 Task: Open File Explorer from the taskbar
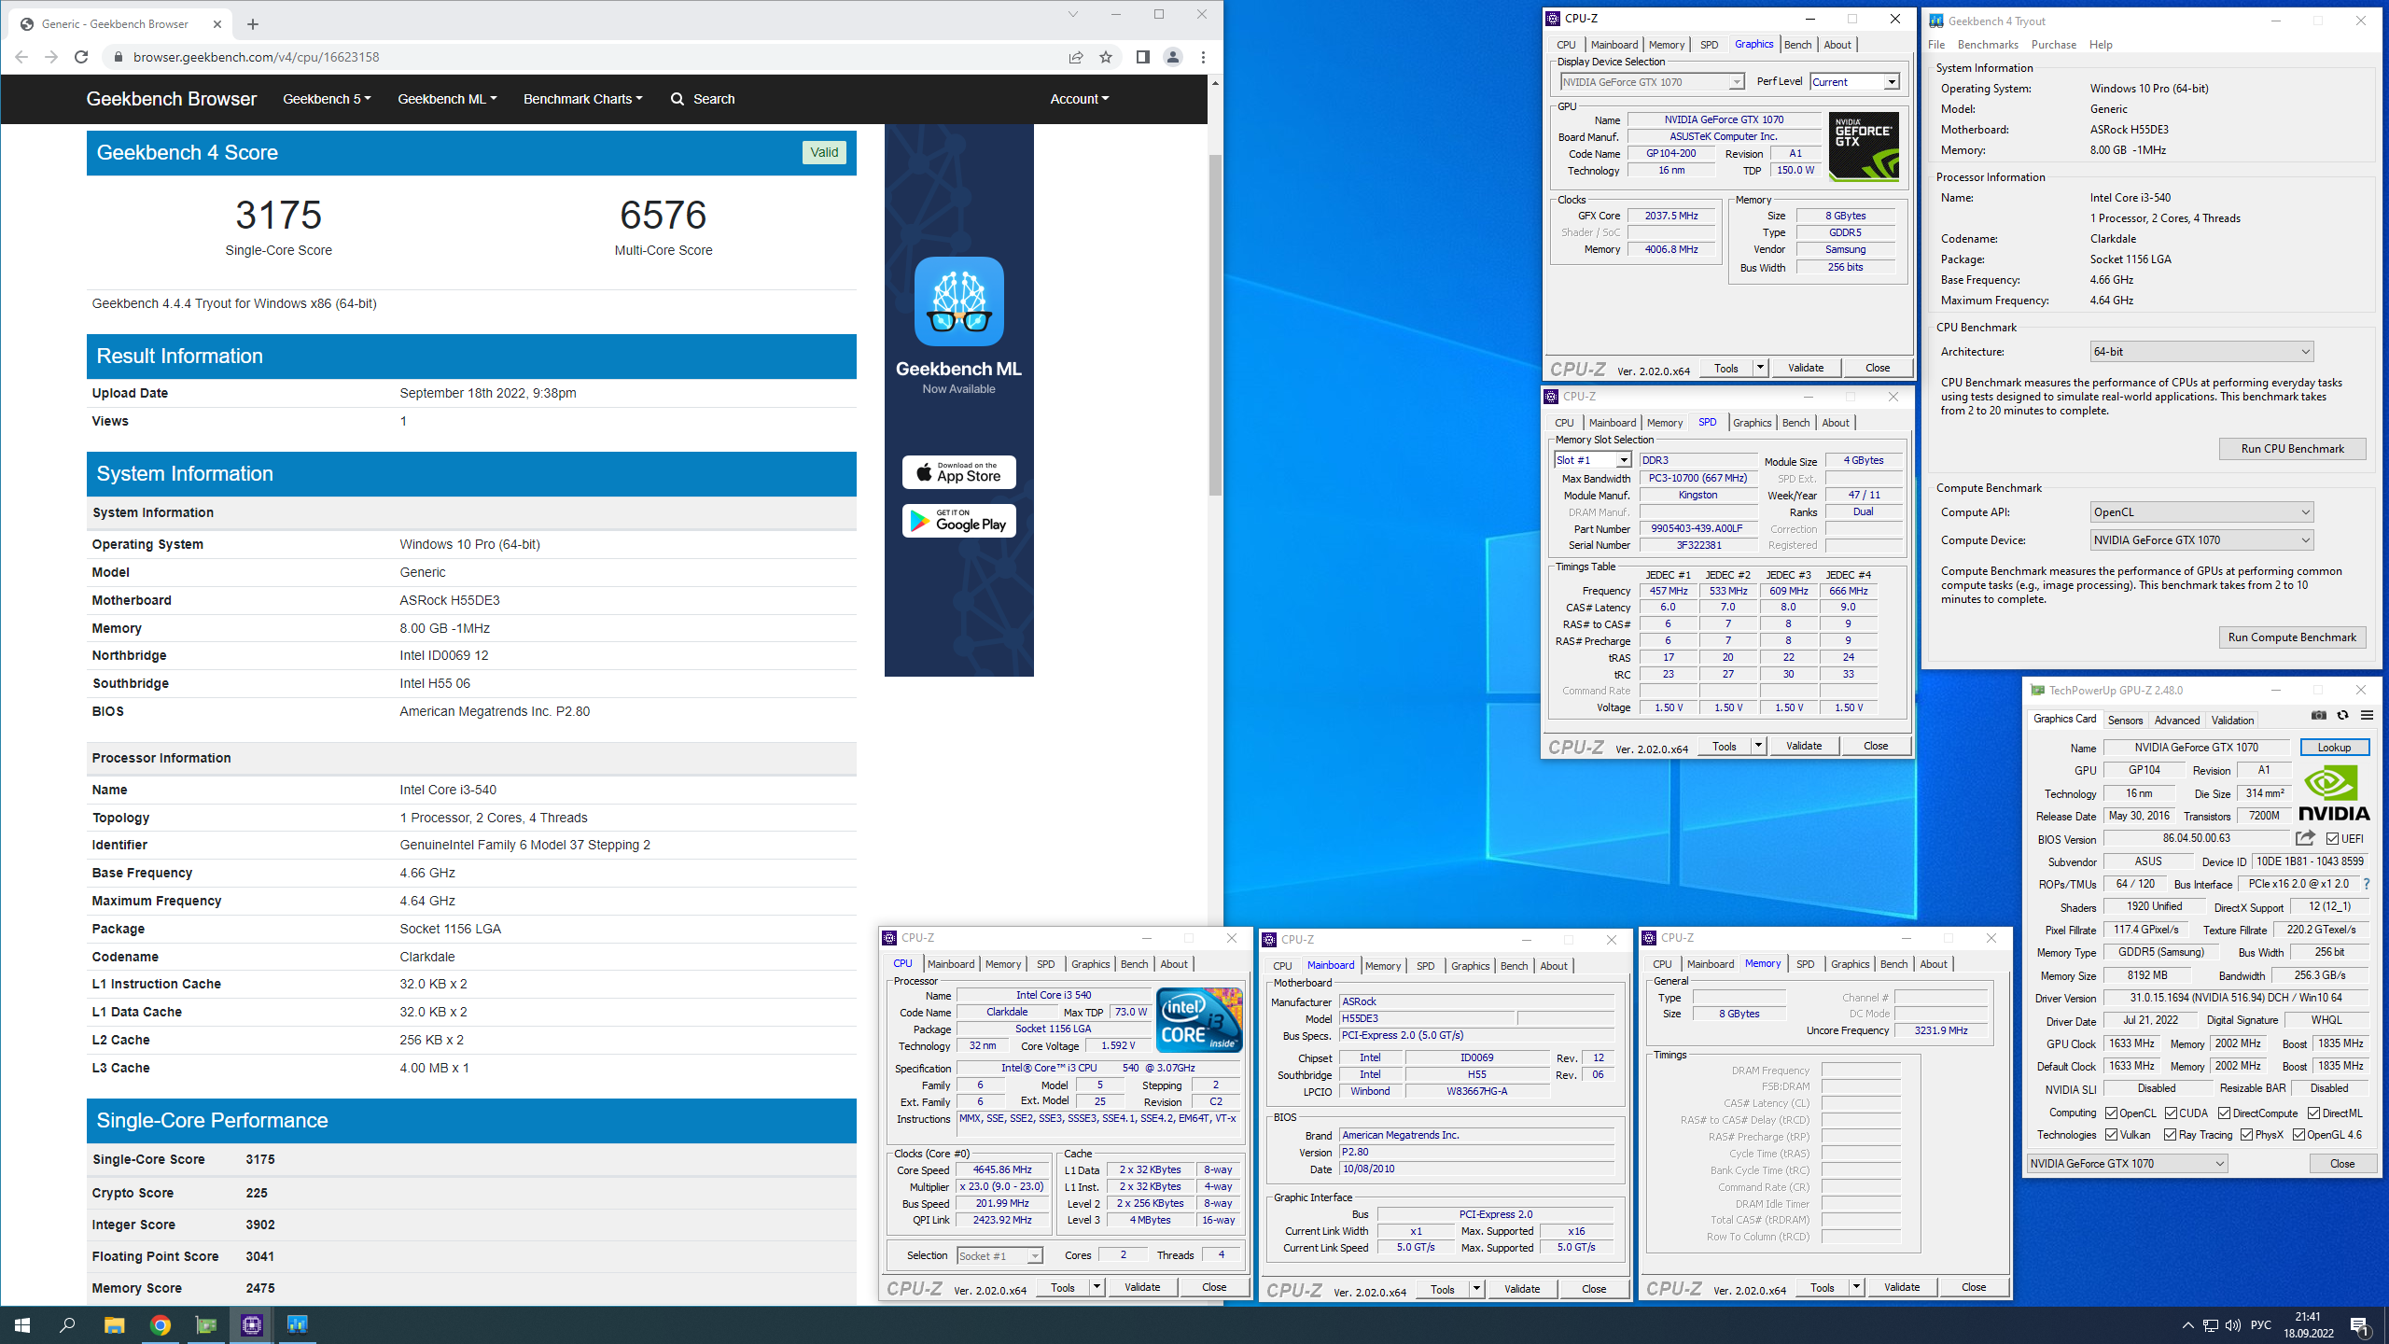click(x=114, y=1324)
